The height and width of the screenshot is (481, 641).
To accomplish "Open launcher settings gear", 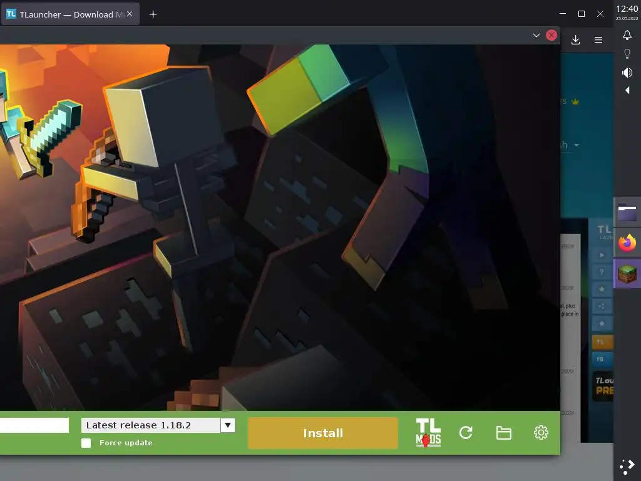I will click(x=541, y=433).
